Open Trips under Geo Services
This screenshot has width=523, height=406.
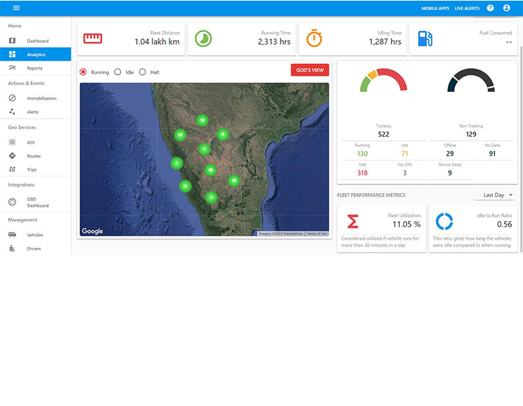tap(32, 169)
